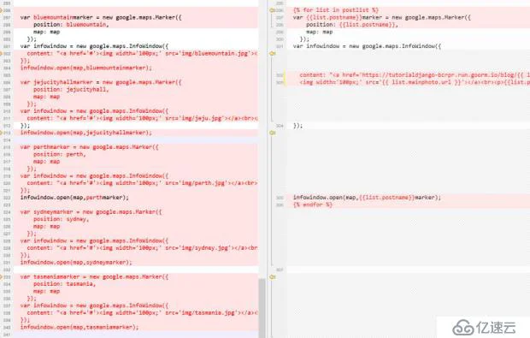Screen dimensions: 530x338
Task: Click the 'position: jejucityhall,' line
Action: click(71, 89)
